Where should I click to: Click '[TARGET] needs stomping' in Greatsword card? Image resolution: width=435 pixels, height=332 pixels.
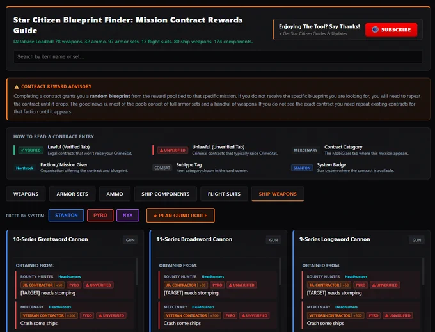[x=48, y=293]
